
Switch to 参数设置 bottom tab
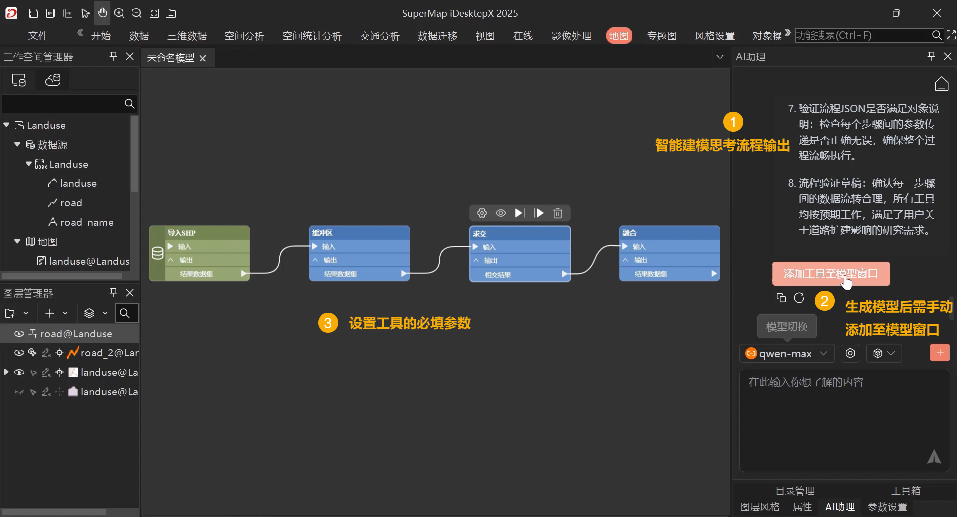[887, 507]
